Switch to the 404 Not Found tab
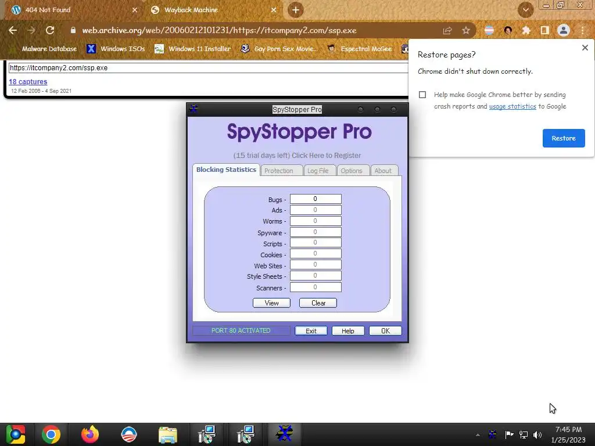 coord(74,10)
